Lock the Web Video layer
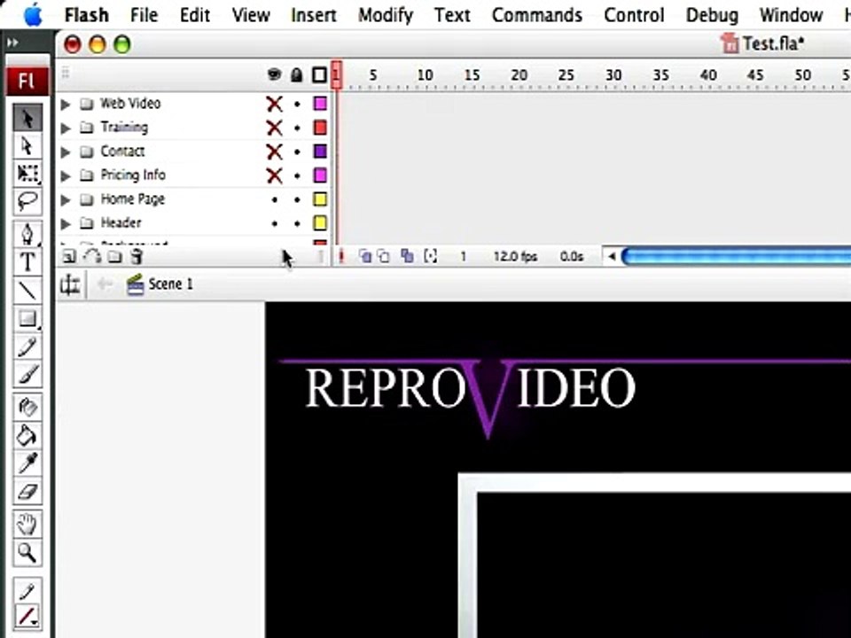The image size is (851, 638). pos(297,104)
